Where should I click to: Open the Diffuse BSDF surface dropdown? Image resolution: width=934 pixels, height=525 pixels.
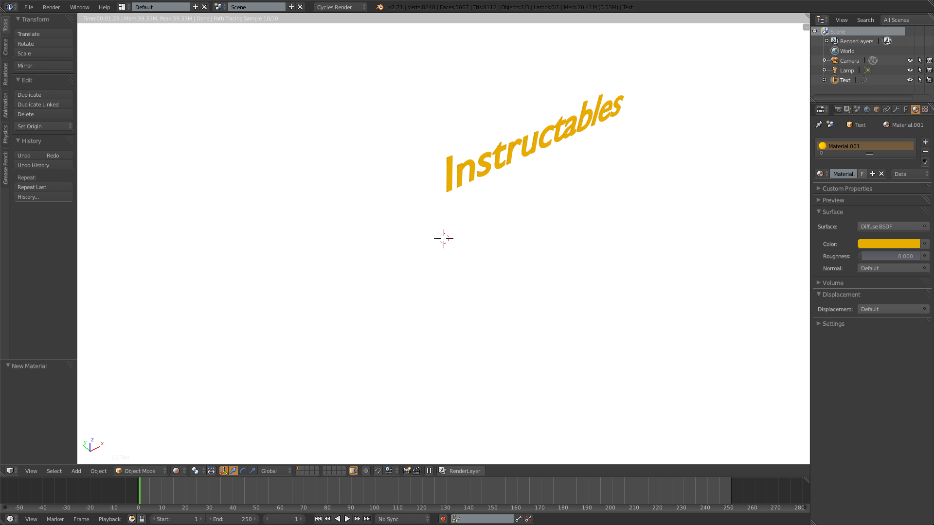[893, 226]
